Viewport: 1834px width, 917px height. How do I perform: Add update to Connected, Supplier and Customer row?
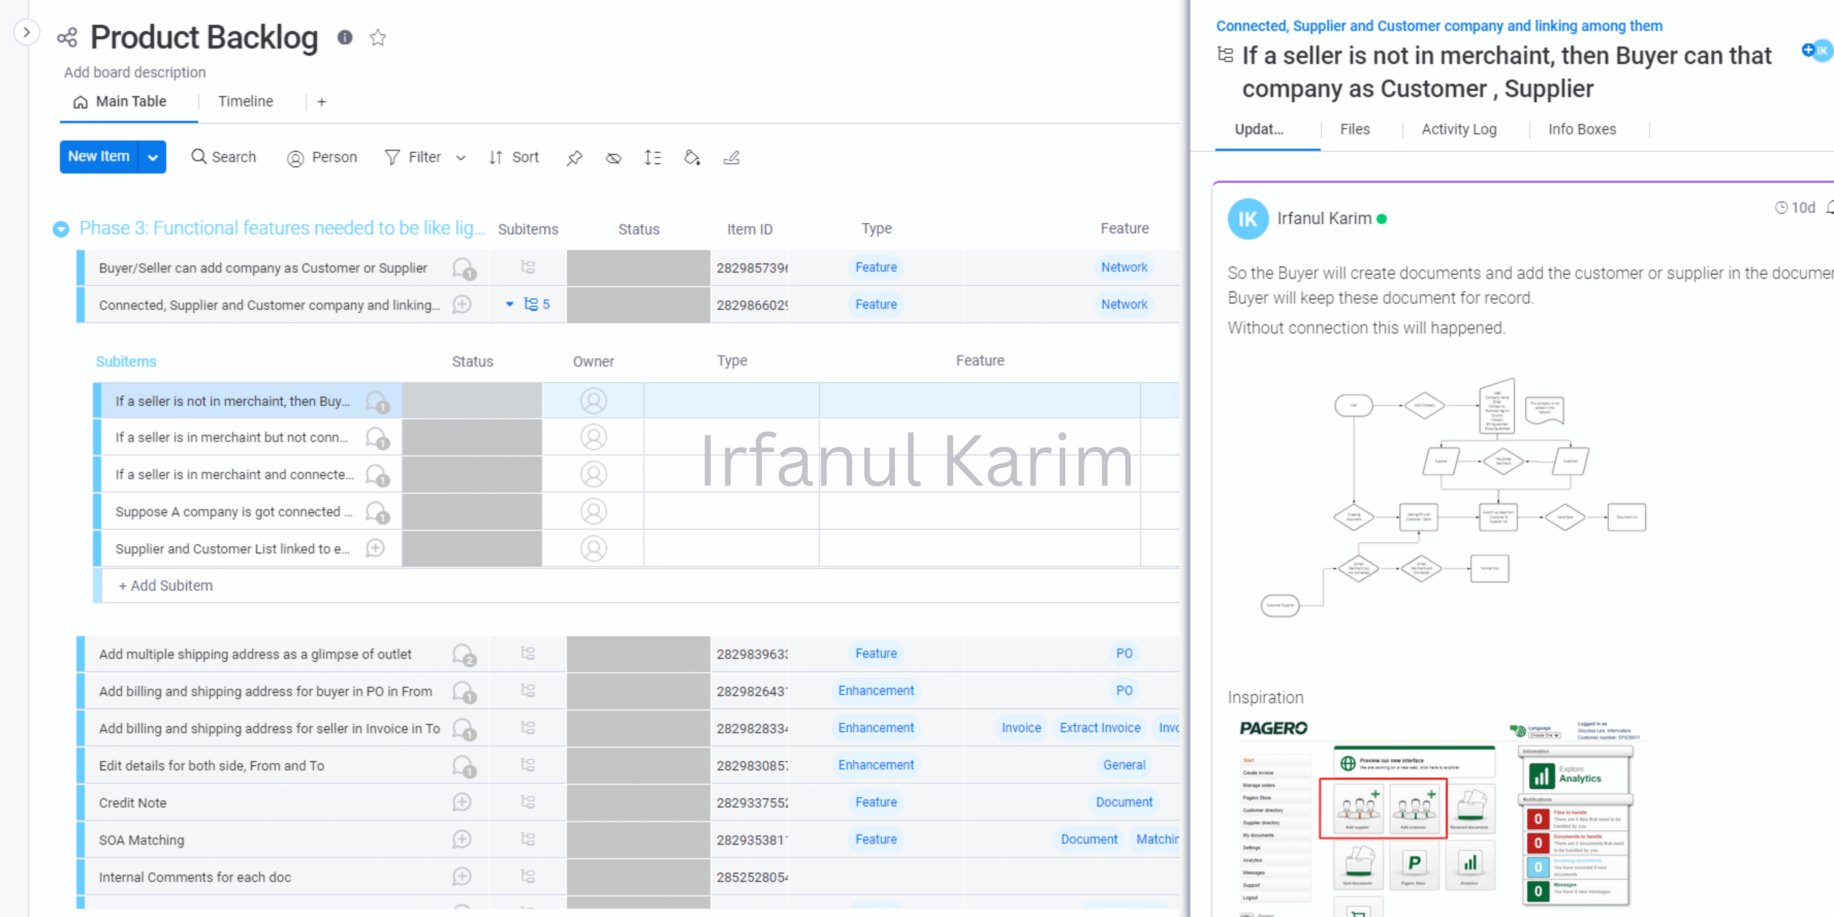tap(462, 305)
